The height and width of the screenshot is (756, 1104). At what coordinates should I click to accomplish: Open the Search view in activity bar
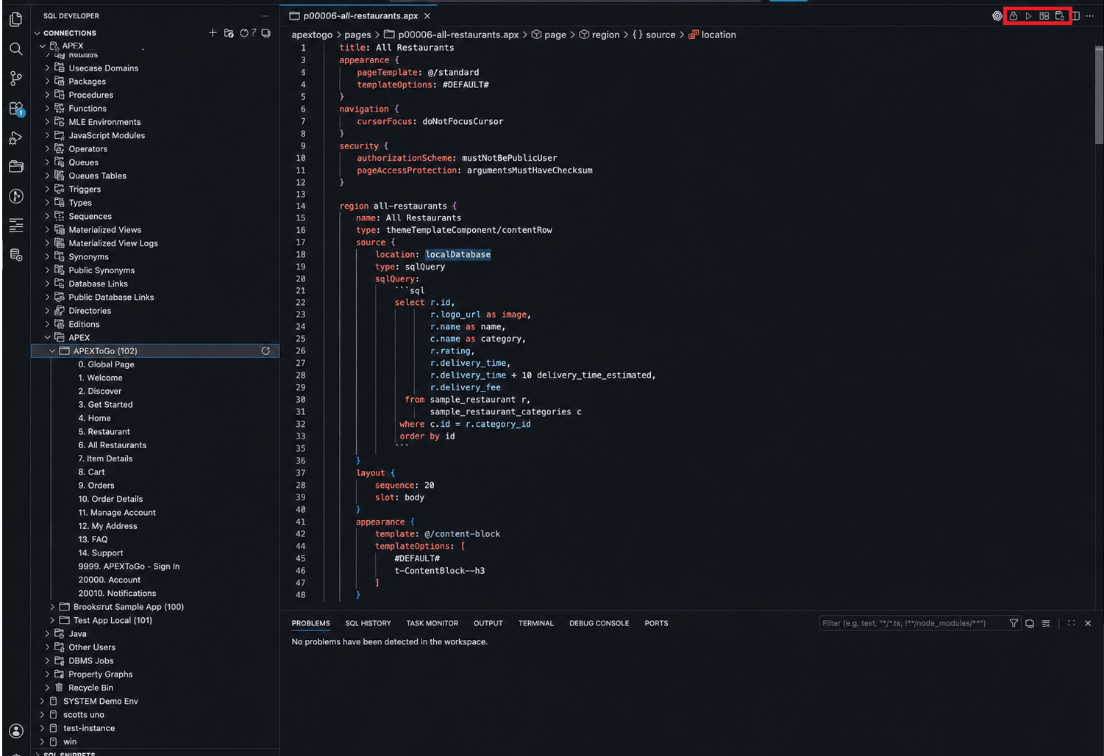point(15,49)
